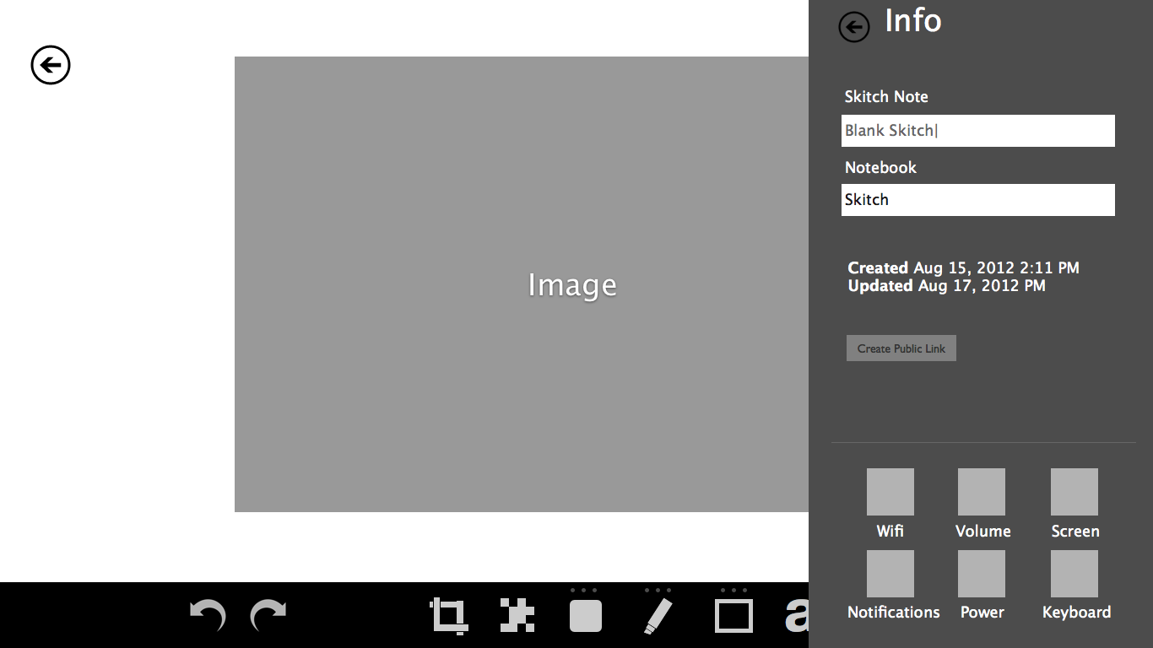The width and height of the screenshot is (1153, 648).
Task: Select the Marker pen tool
Action: click(x=658, y=616)
